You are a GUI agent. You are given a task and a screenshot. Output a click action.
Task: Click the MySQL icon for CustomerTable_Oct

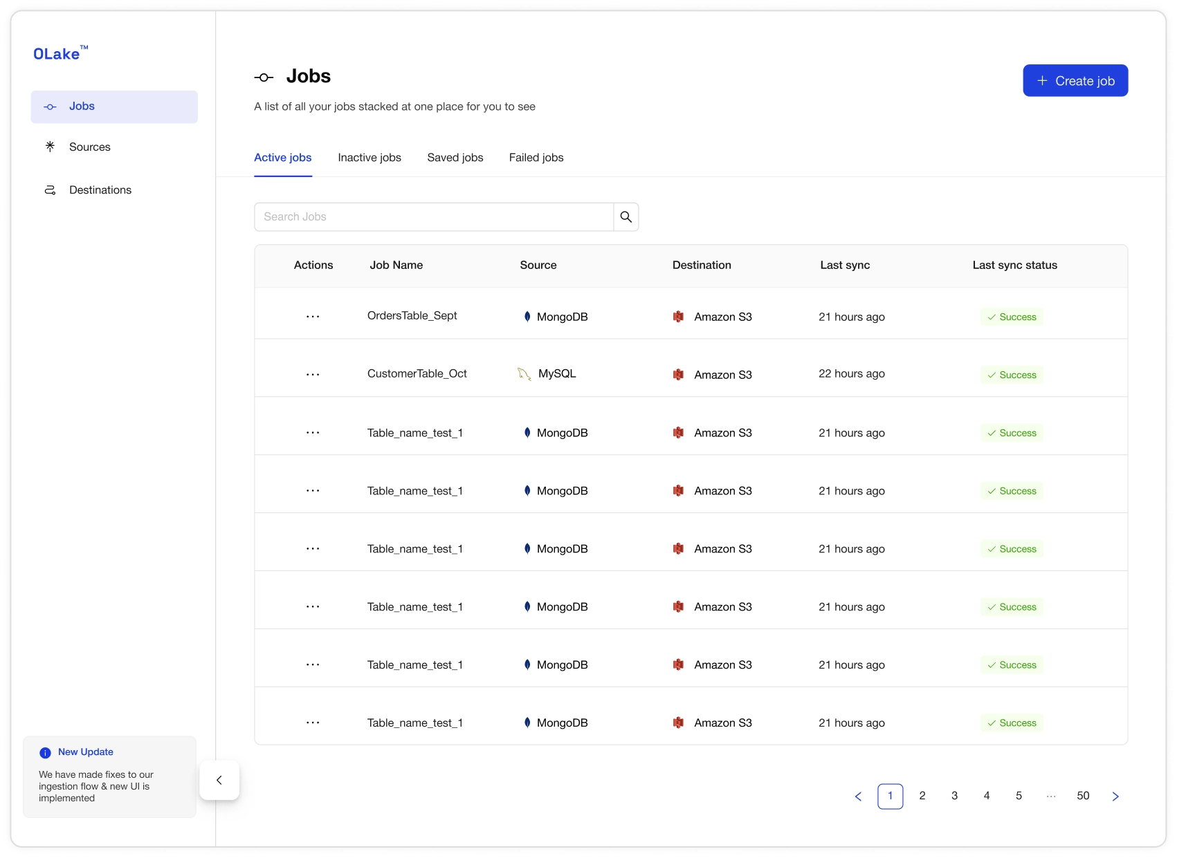click(x=524, y=373)
